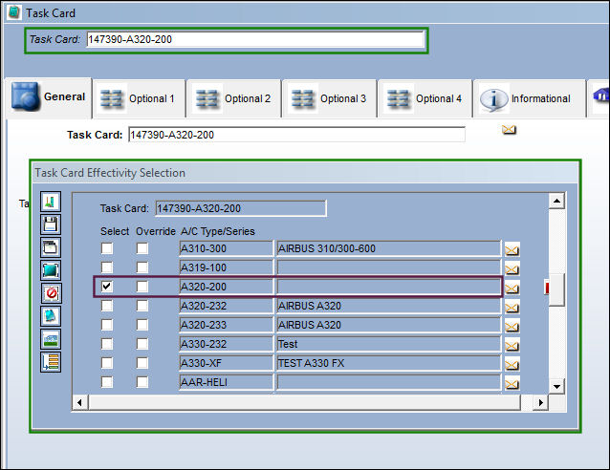The width and height of the screenshot is (610, 470).
Task: Click the AAR-HELI type cell
Action: tap(227, 382)
